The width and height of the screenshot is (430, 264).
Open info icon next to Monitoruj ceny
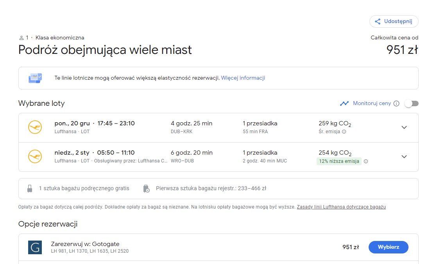tap(396, 103)
